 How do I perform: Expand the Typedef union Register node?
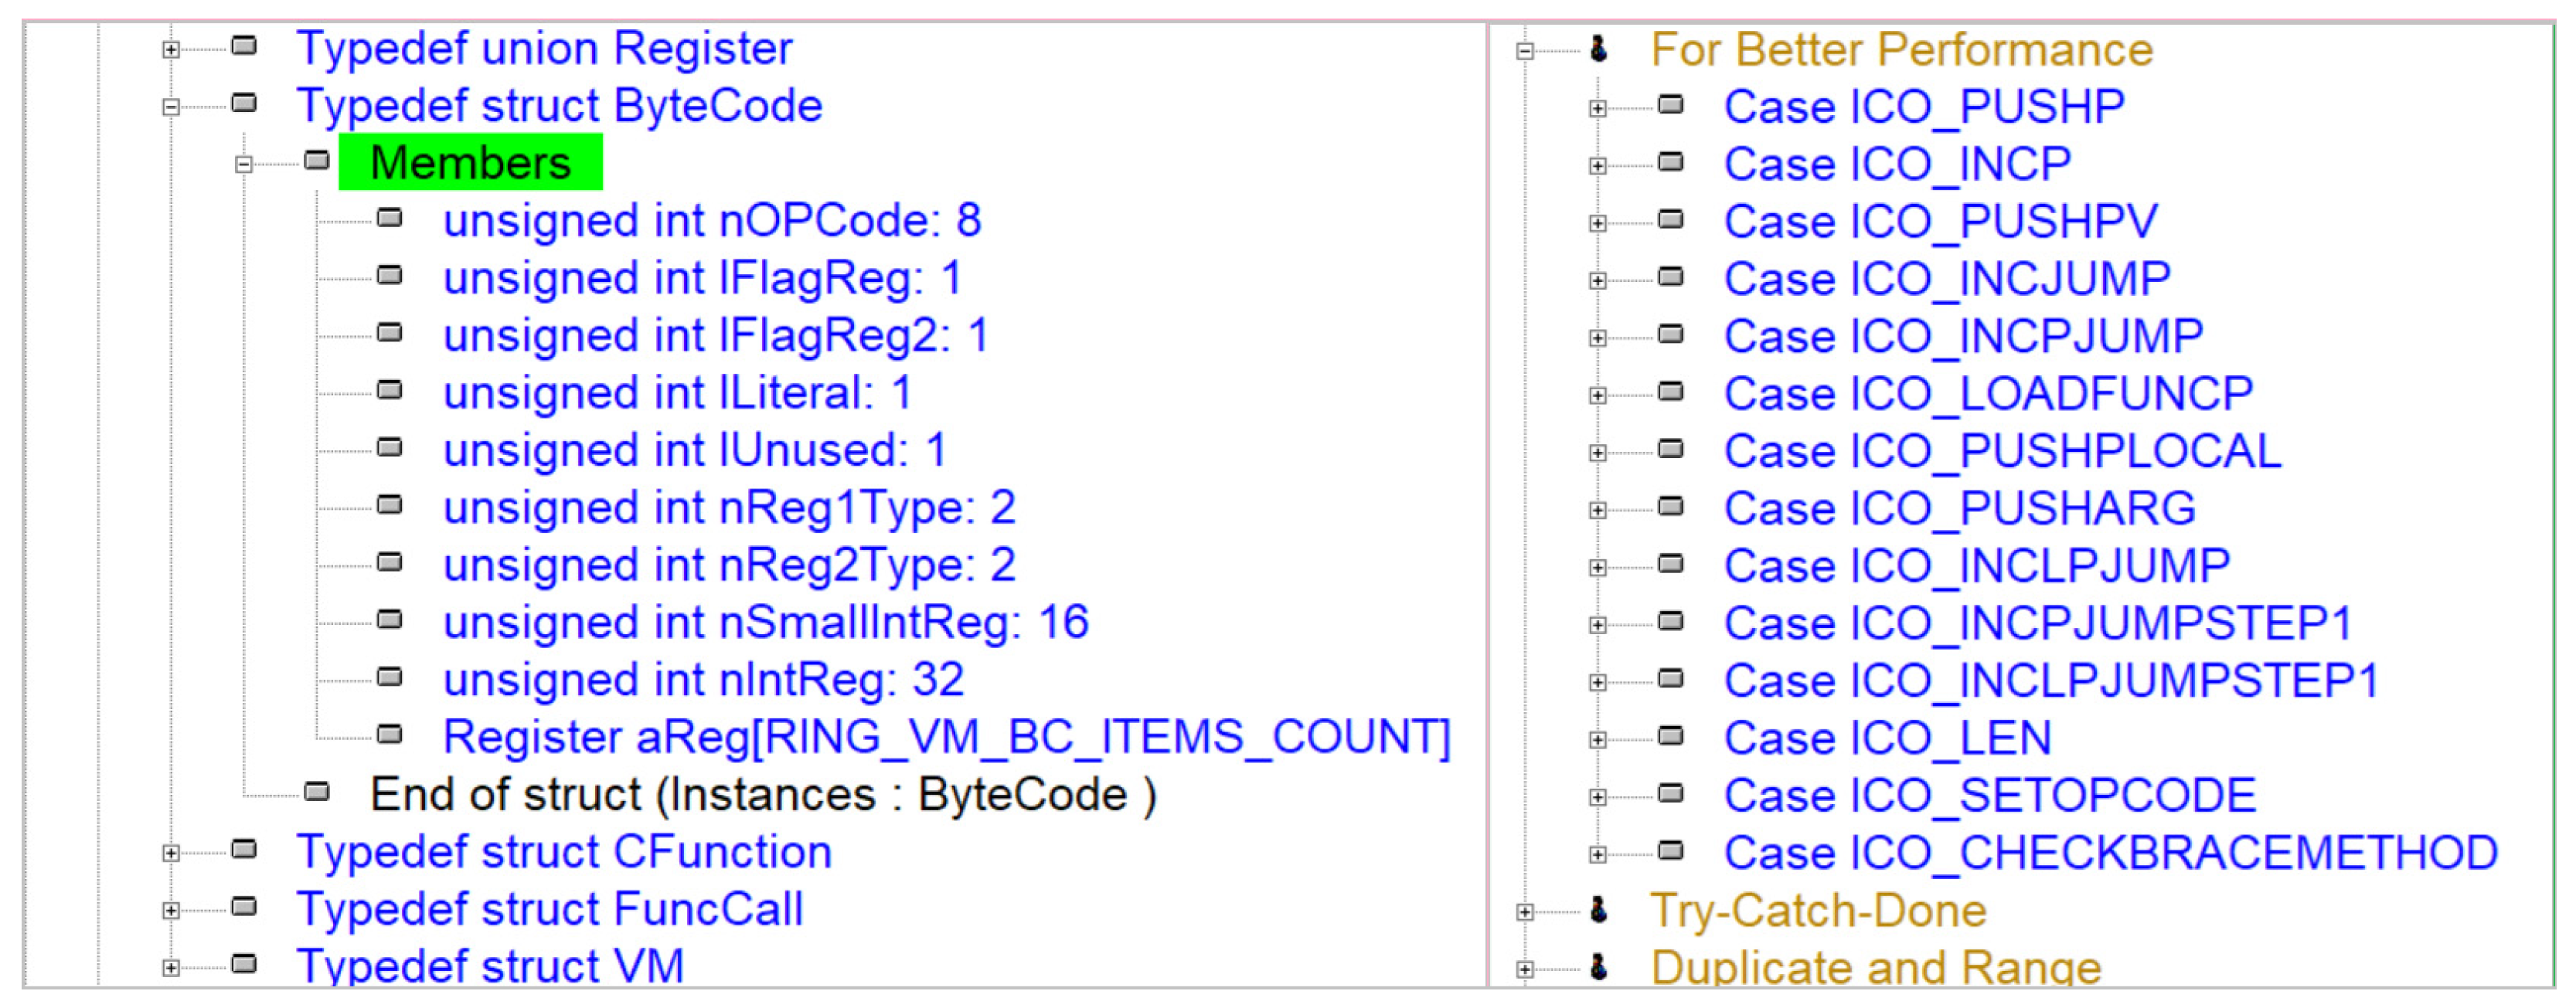click(x=171, y=49)
